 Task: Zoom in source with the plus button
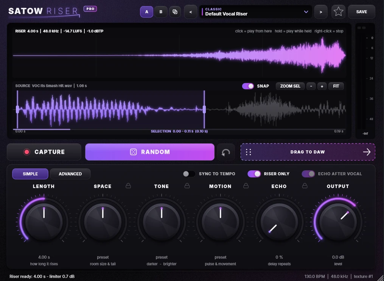[x=322, y=86]
